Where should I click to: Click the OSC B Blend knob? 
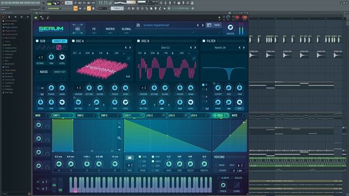[165, 88]
